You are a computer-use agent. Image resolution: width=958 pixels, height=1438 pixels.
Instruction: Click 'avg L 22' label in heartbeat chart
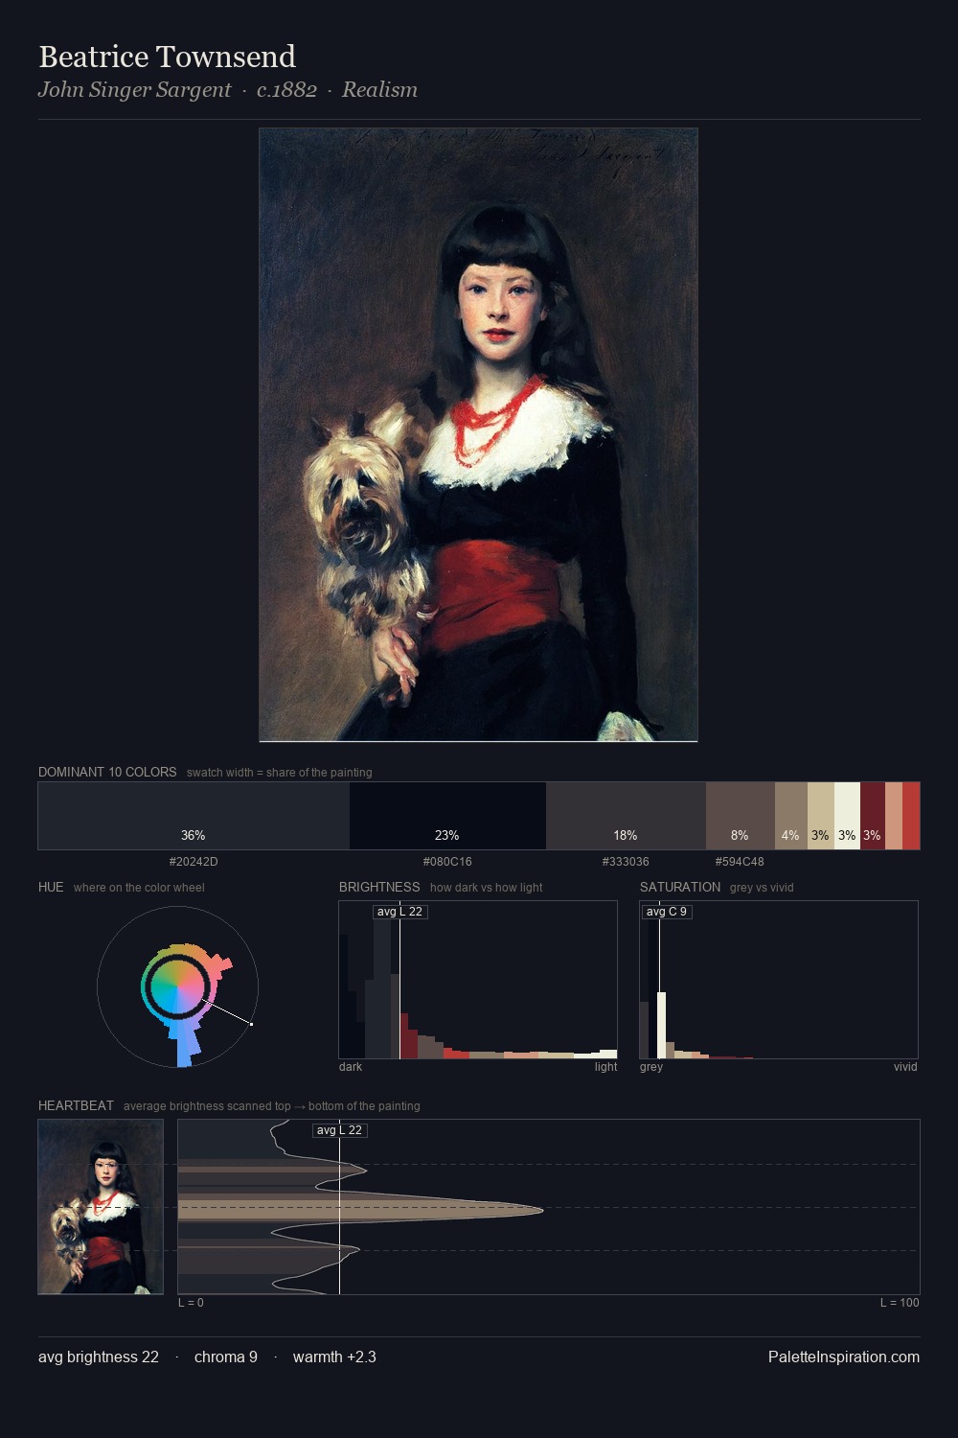coord(340,1130)
